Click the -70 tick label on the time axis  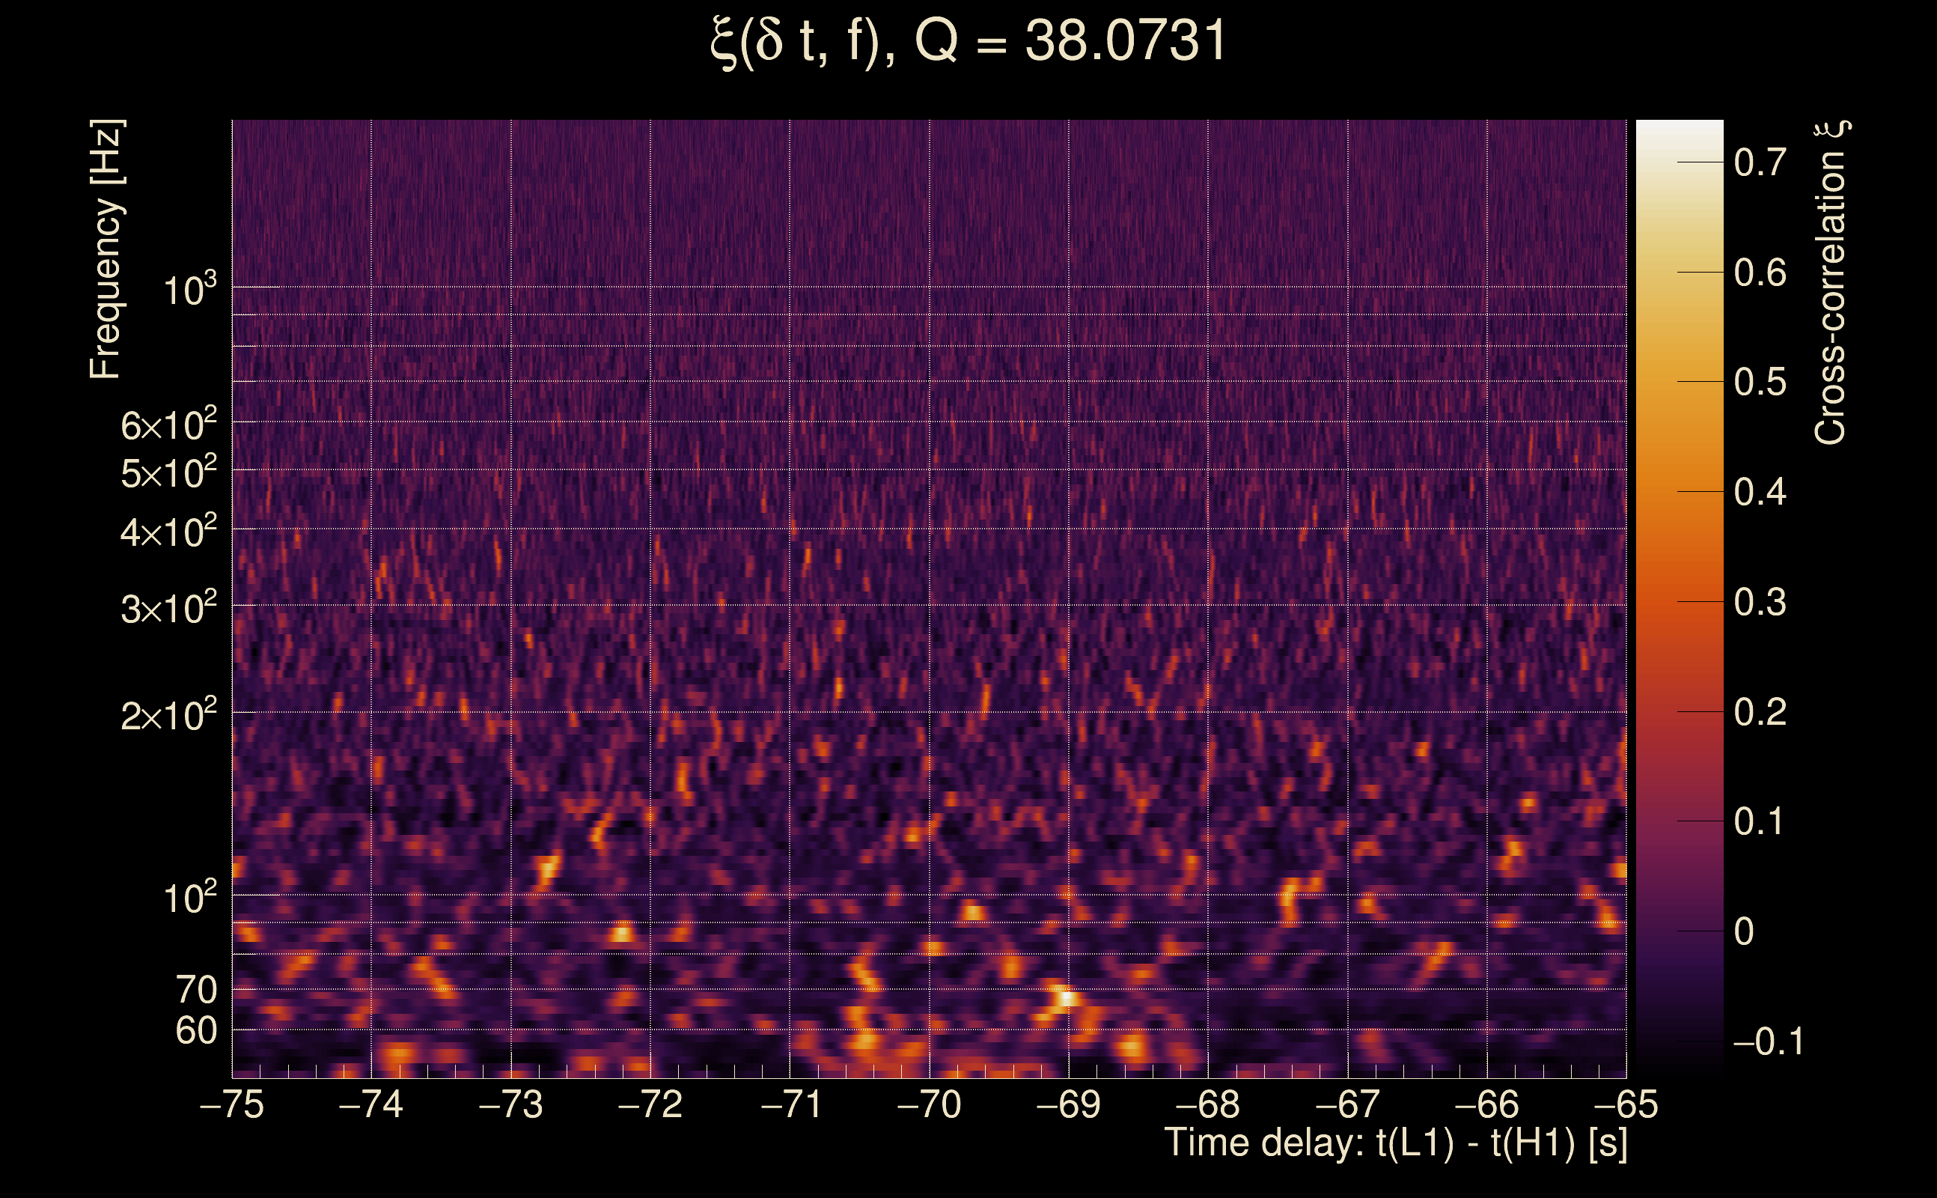coord(929,1104)
